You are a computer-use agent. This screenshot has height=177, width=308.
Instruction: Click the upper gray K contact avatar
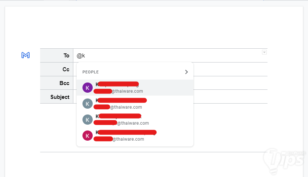87,104
